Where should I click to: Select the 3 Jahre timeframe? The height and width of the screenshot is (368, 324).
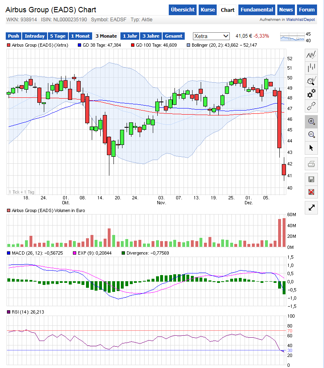151,36
